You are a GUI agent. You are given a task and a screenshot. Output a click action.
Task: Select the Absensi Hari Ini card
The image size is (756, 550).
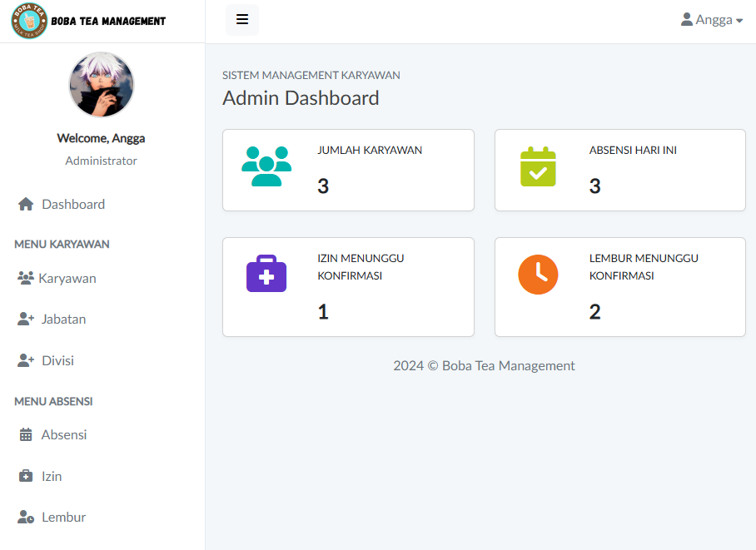point(619,170)
